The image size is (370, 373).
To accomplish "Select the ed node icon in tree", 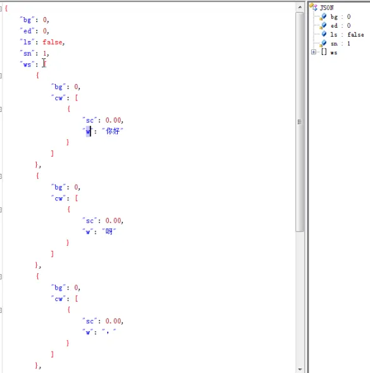I will point(323,25).
